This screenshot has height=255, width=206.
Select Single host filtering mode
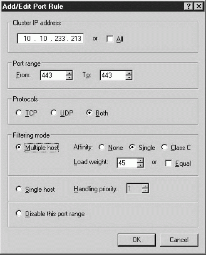(x=19, y=189)
